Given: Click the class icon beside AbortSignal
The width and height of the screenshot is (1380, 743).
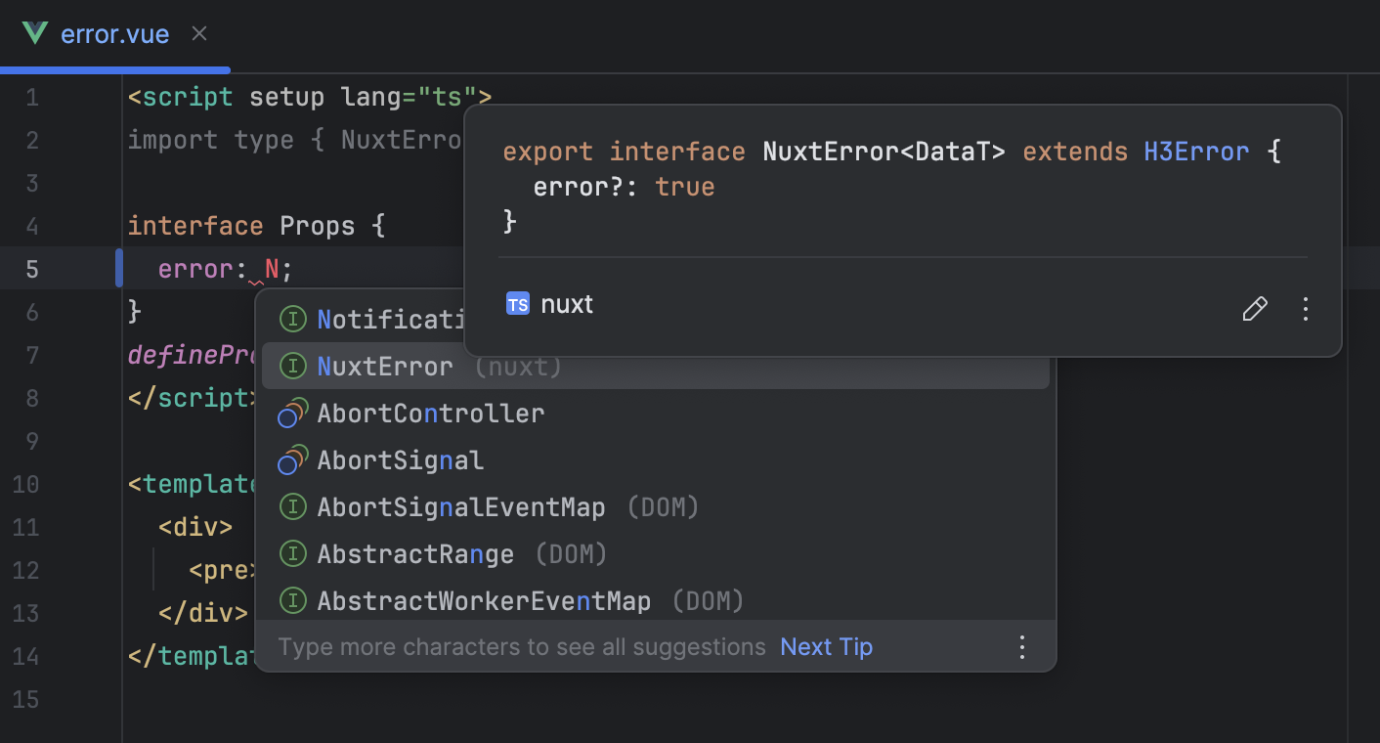Looking at the screenshot, I should coord(292,459).
